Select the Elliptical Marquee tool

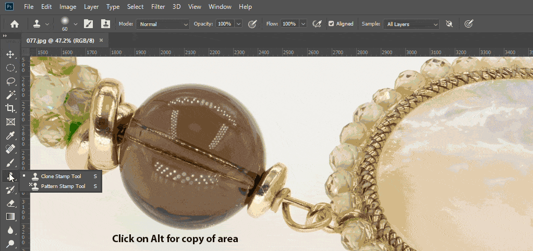click(10, 68)
